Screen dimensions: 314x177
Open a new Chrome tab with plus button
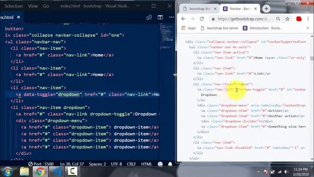click(266, 9)
